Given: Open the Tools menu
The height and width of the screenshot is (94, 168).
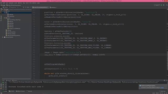Looking at the screenshot, I should [27, 3].
